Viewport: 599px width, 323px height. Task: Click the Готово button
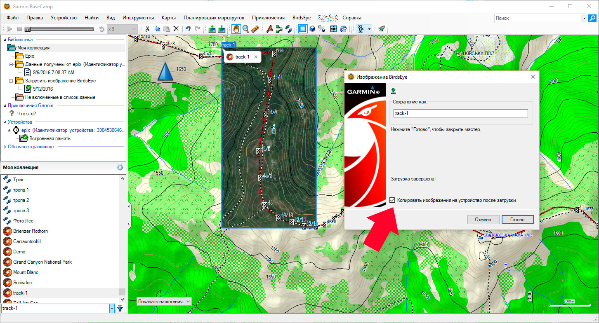(517, 220)
